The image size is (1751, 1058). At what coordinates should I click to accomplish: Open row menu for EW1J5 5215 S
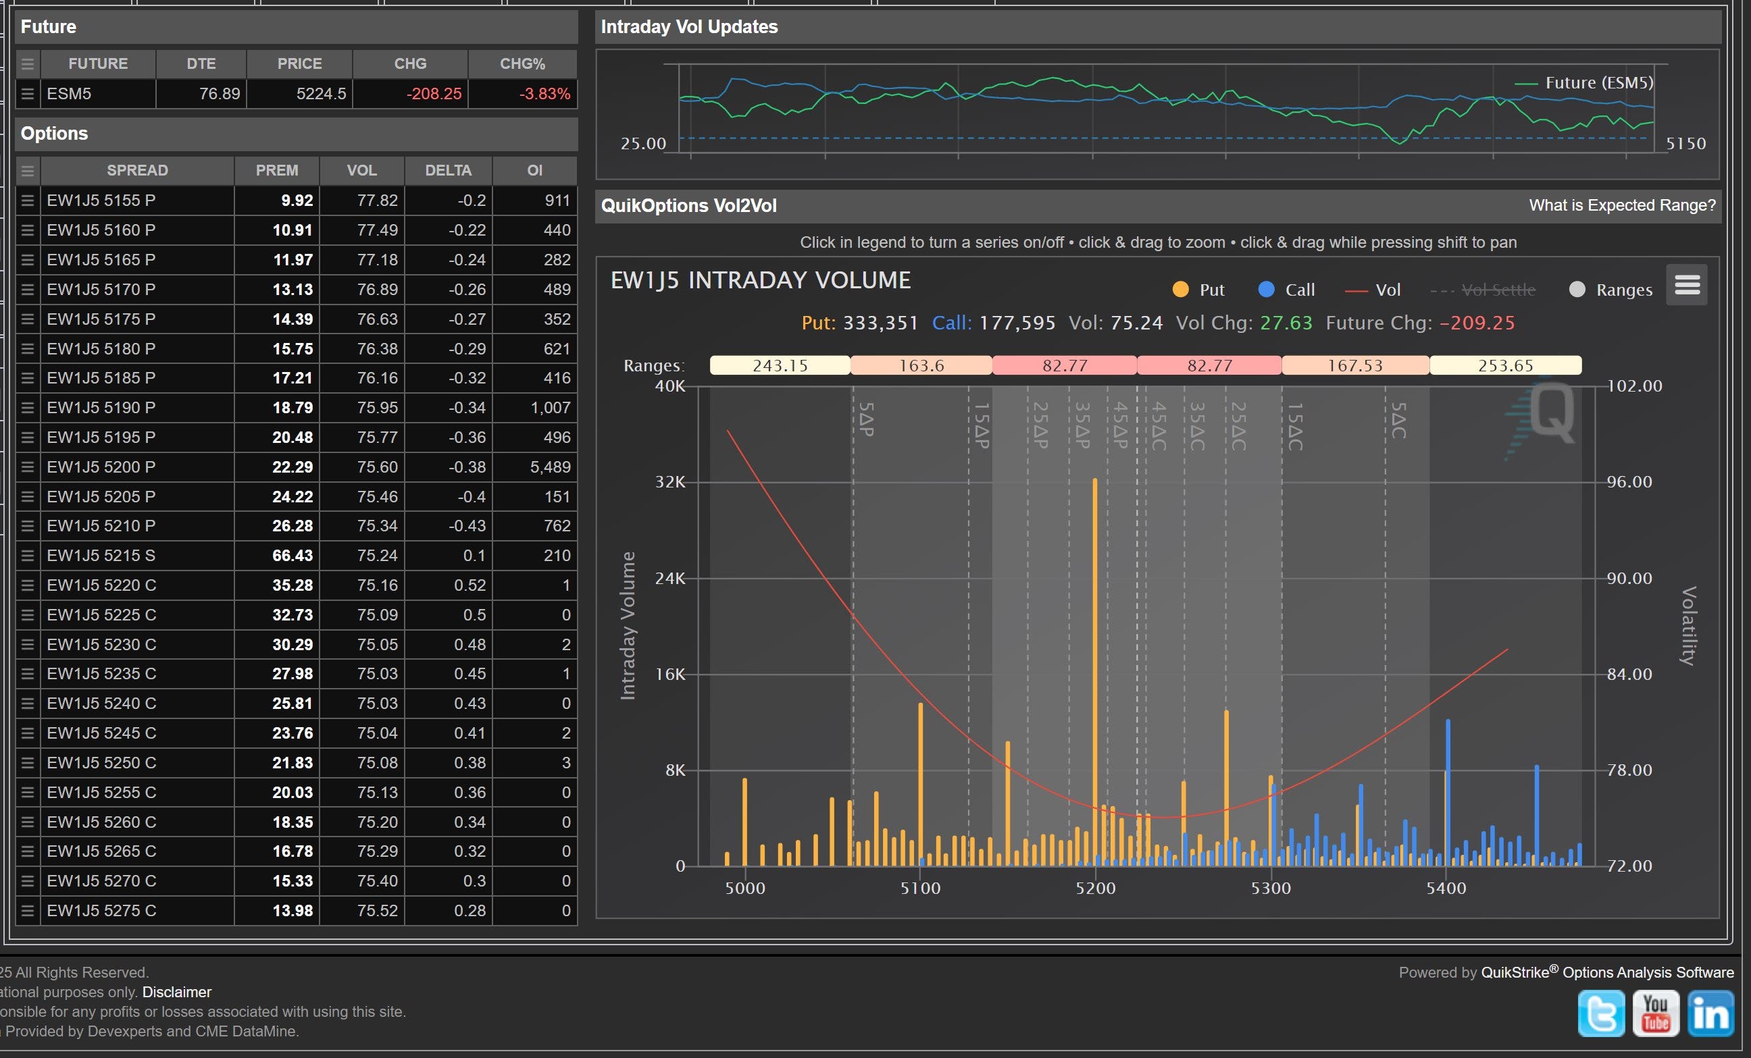[x=28, y=555]
